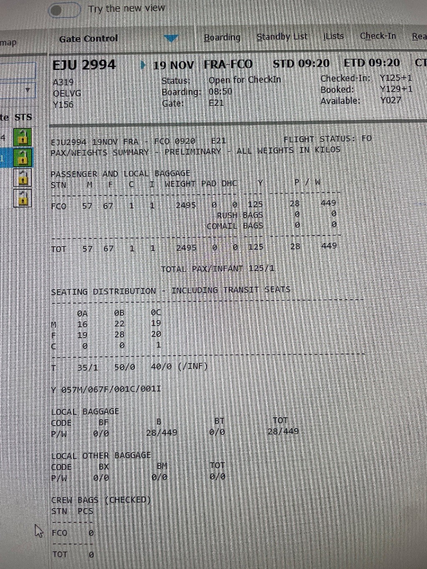Click the "Open for CheckIn" status text
Screen dimensions: 427x569
point(244,80)
